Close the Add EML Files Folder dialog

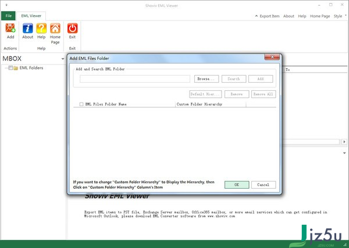click(272, 57)
